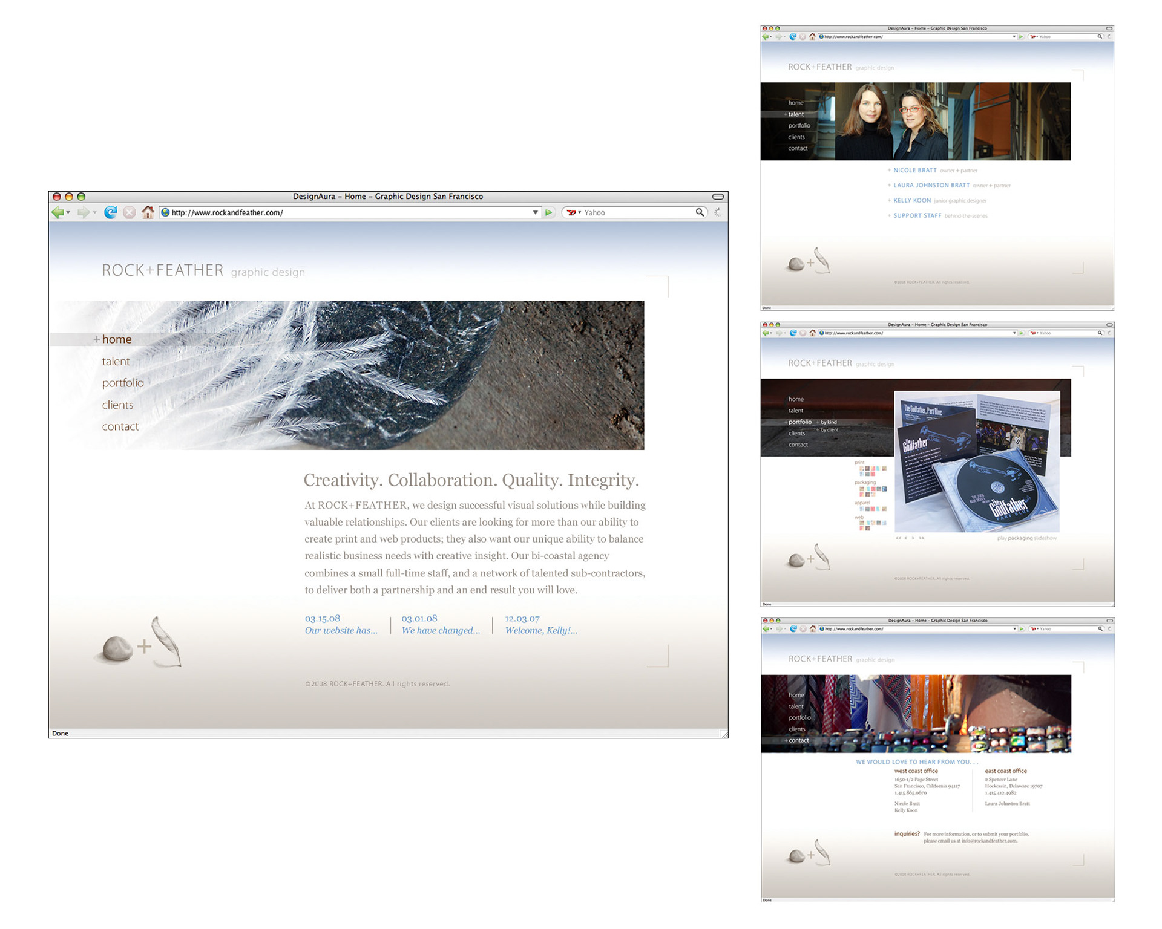Open the address bar history dropdown arrow
The image size is (1162, 929).
coord(535,212)
